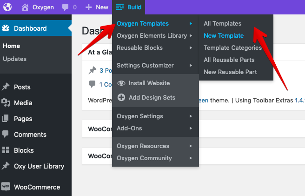
Task: Go to Pages in the sidebar
Action: [x=23, y=119]
